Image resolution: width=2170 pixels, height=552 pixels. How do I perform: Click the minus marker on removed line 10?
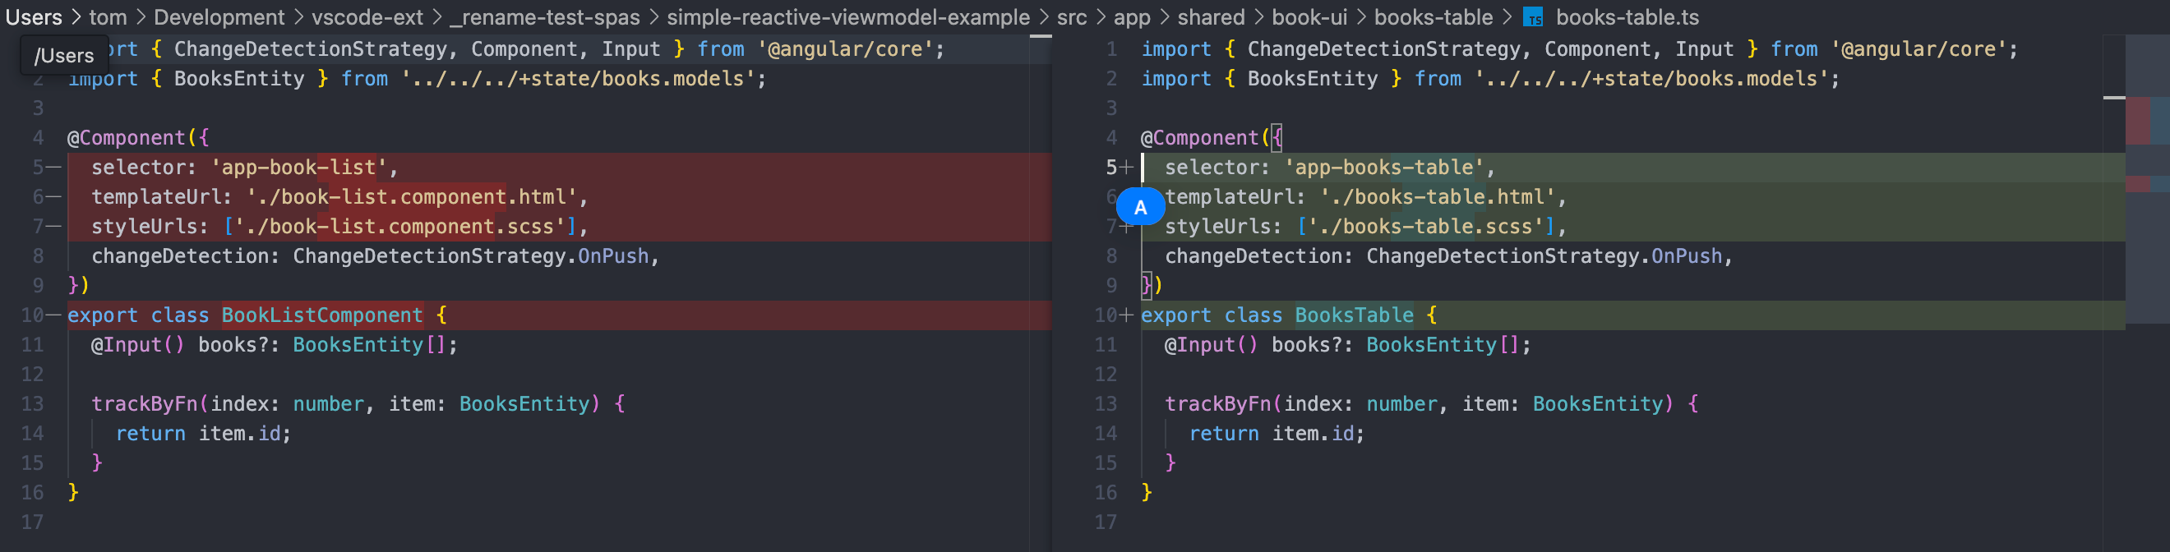point(53,315)
